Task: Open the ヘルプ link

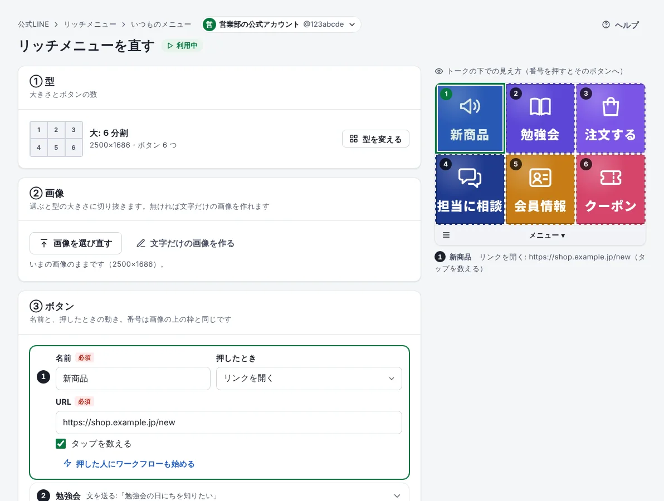Action: (x=621, y=25)
